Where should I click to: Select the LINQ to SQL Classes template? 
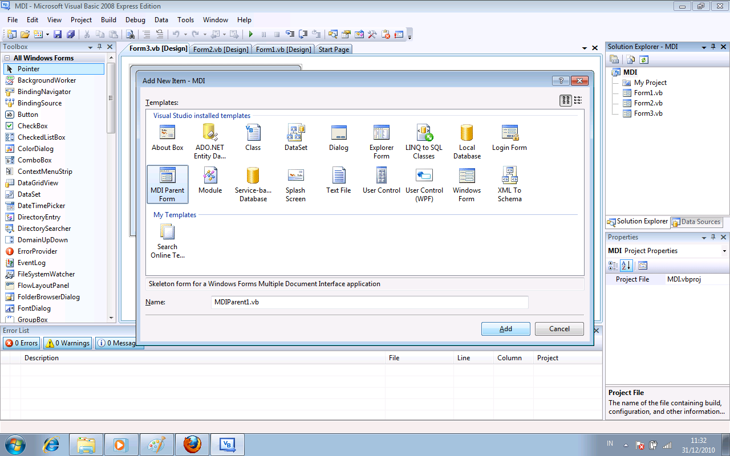424,142
